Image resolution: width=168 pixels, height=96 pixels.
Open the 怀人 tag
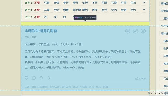tap(98, 87)
